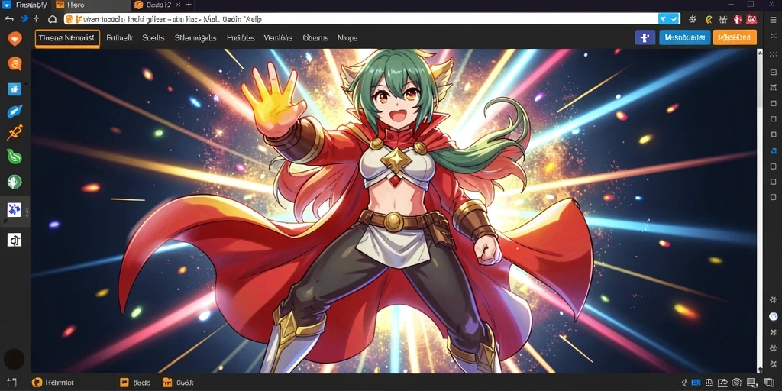
Task: Select the orange sword icon in left sidebar
Action: (15, 133)
